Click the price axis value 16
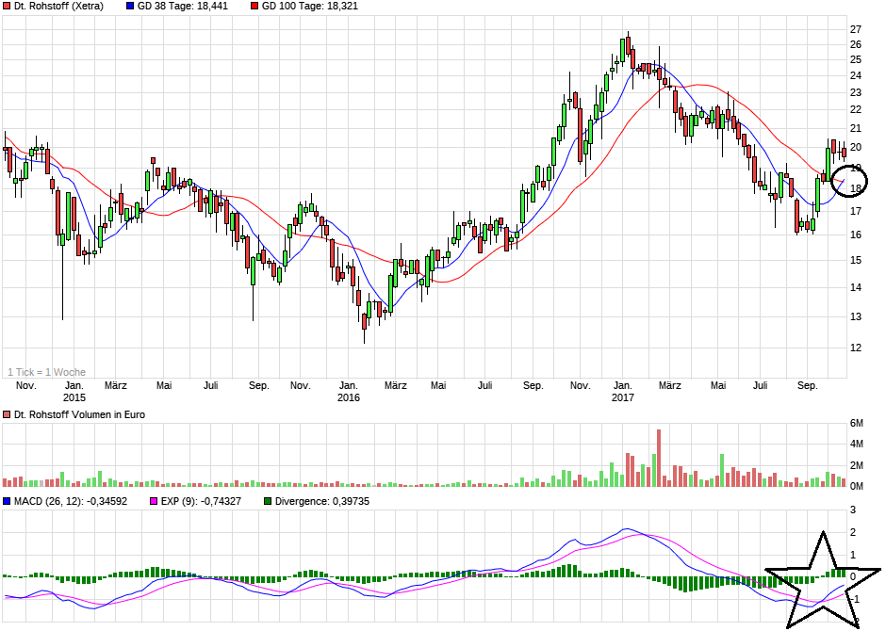The height and width of the screenshot is (631, 886). tap(856, 235)
